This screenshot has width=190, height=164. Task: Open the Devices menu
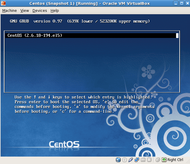click(x=40, y=10)
